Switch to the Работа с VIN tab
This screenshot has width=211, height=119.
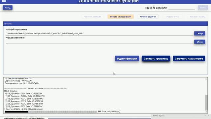click(173, 17)
